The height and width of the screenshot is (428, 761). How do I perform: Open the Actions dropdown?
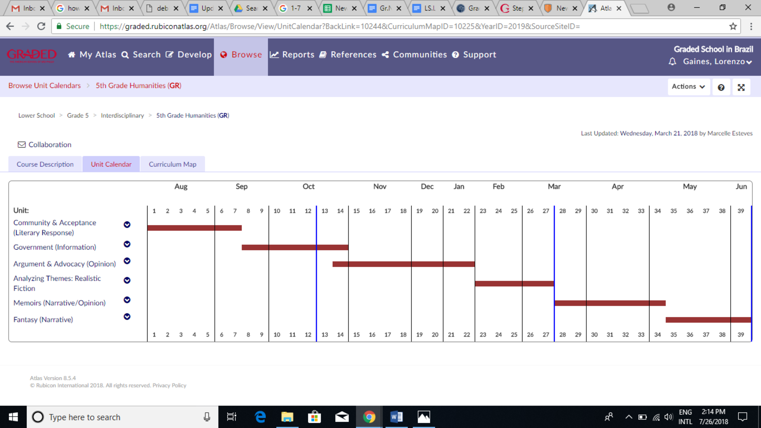point(688,87)
